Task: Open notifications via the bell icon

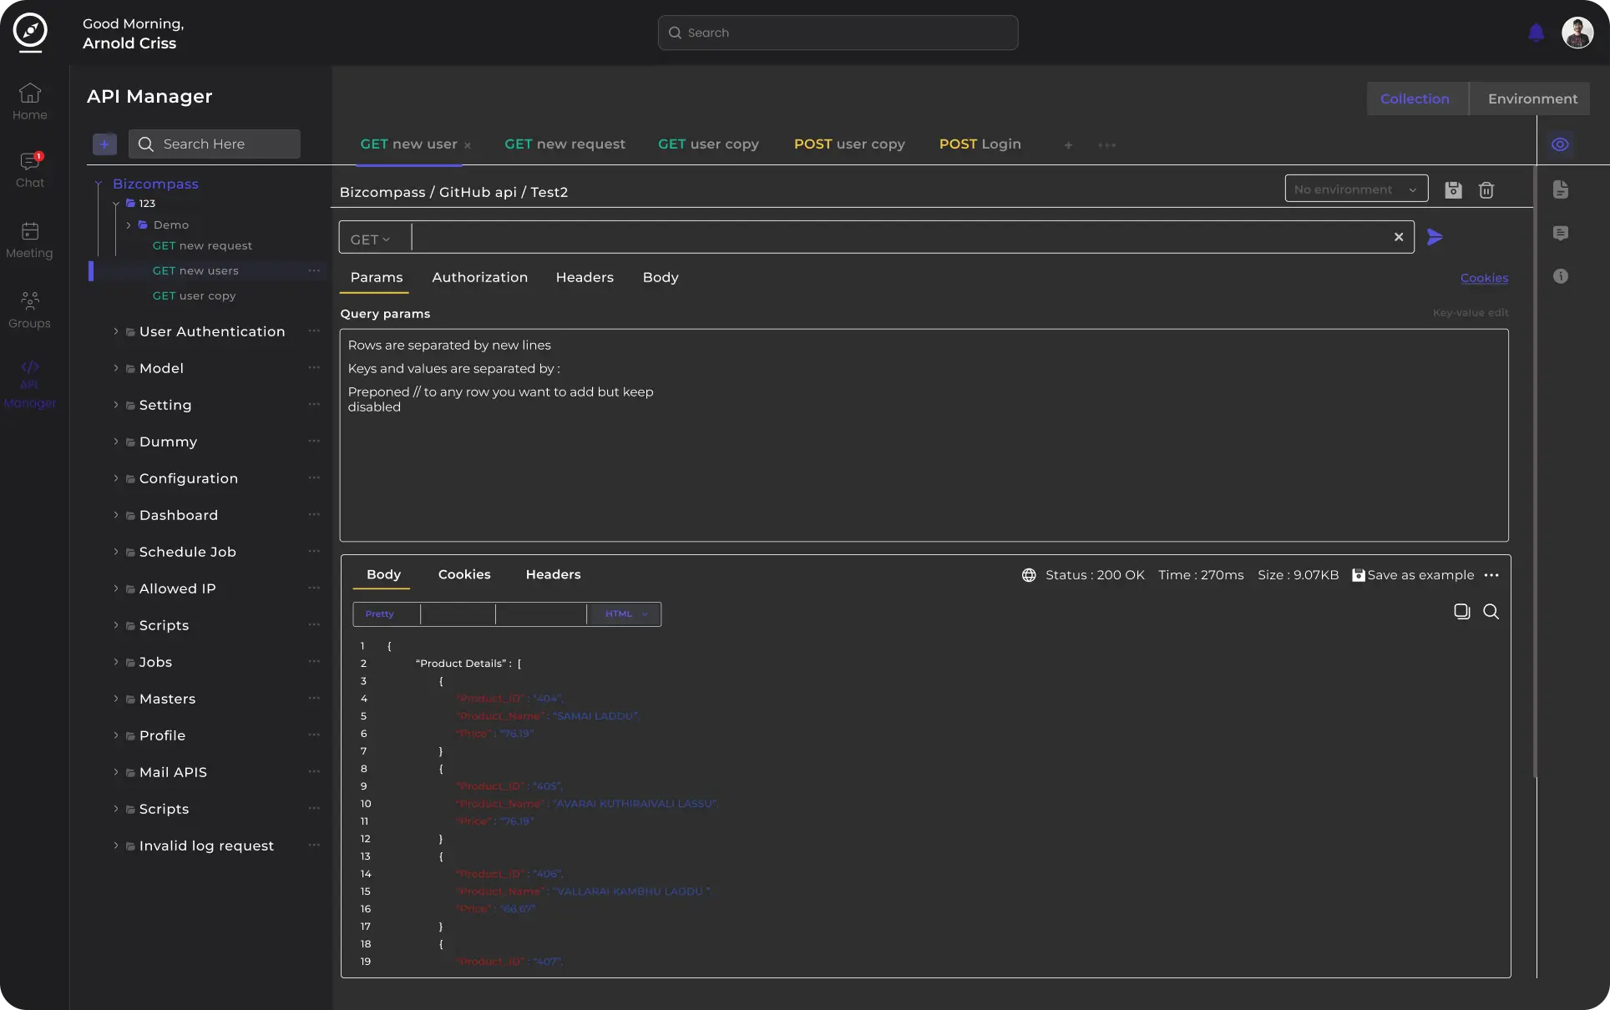Action: [x=1537, y=33]
